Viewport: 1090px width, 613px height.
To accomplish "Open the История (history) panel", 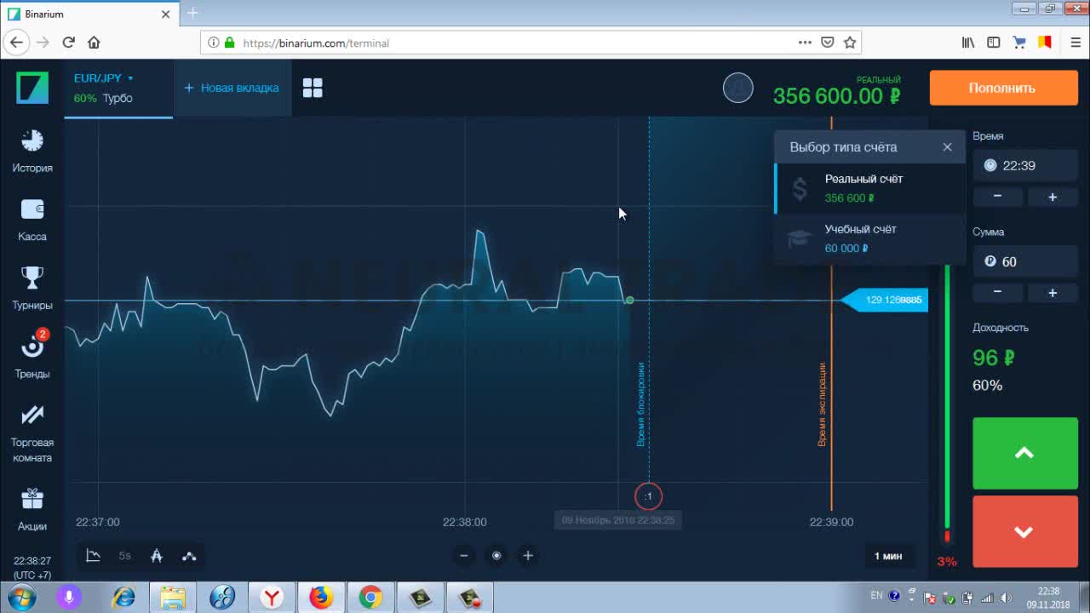I will coord(32,152).
